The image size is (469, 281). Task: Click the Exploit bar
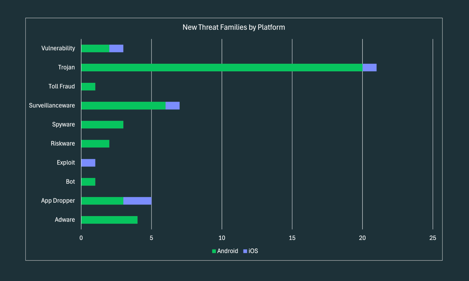pos(88,162)
